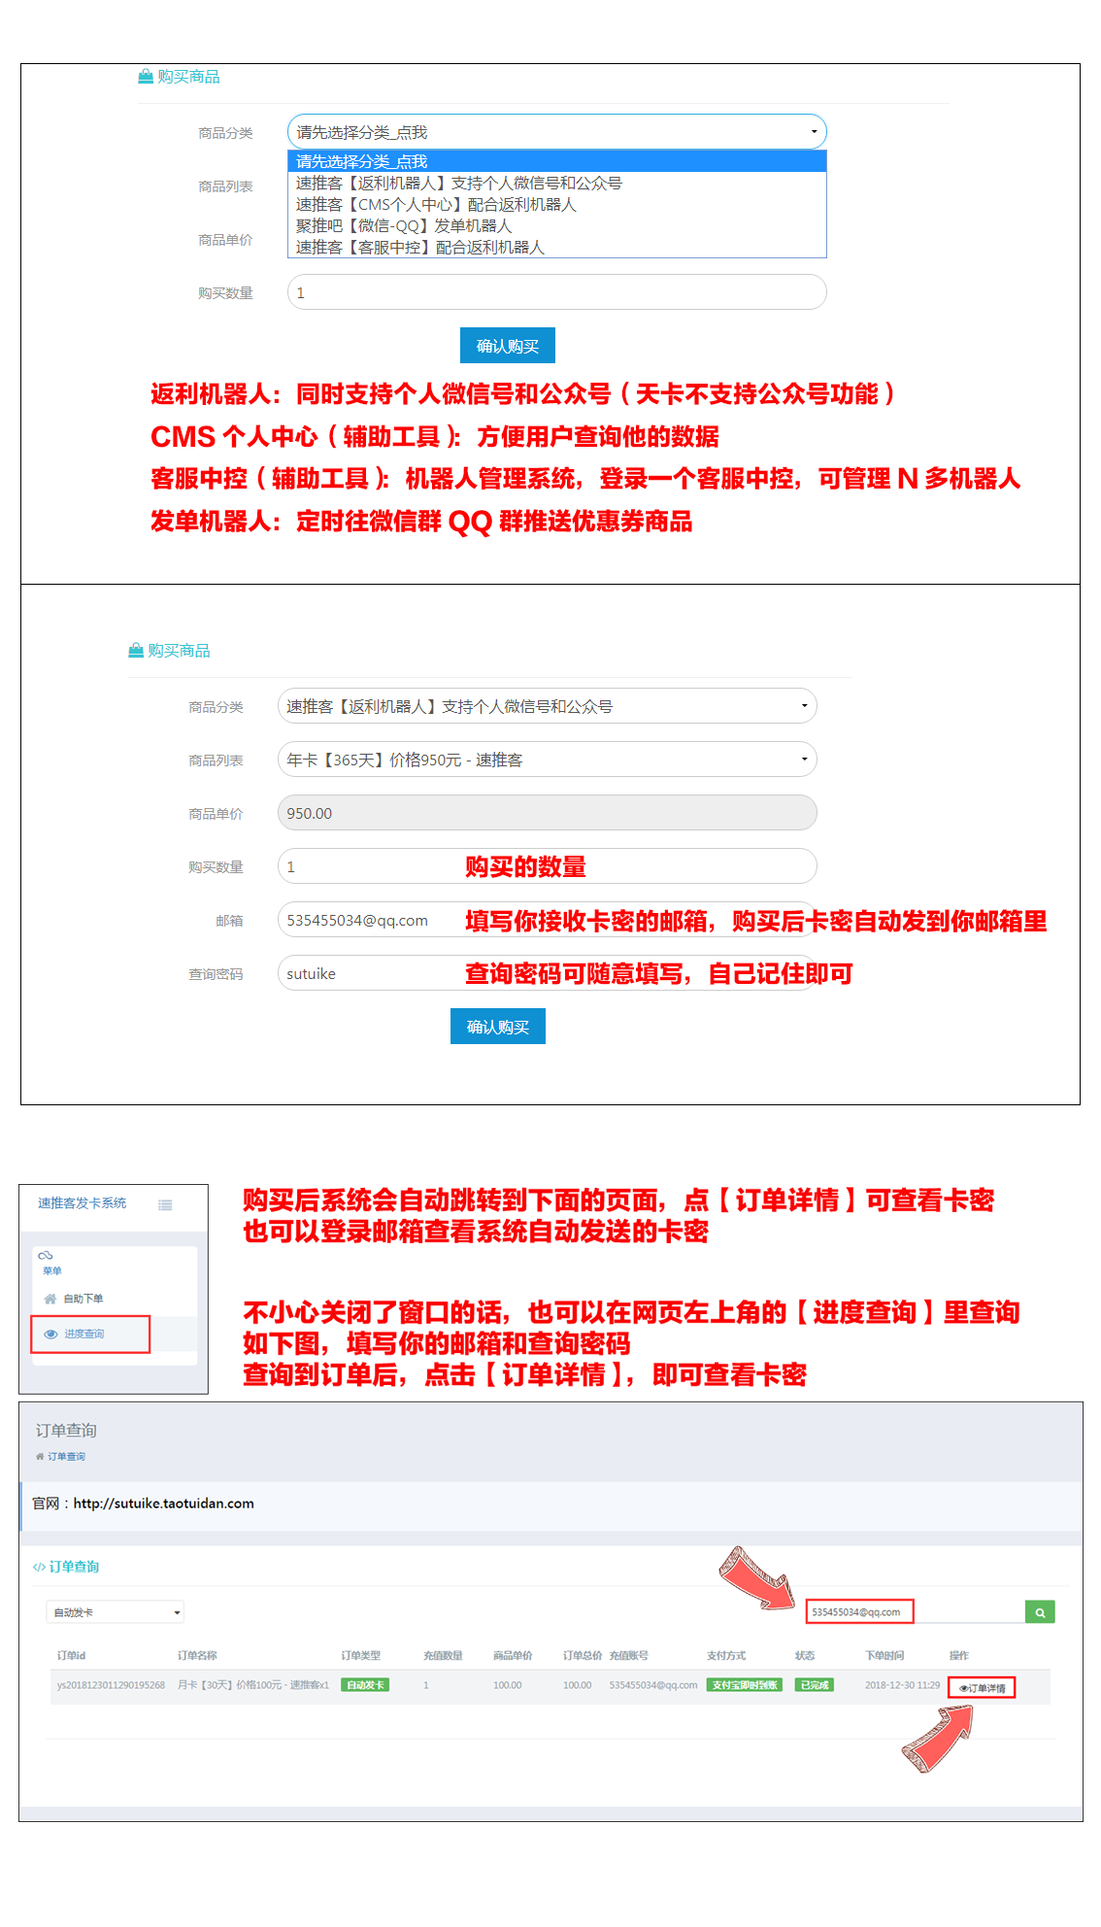Click the 购买数量 field in the top form
The image size is (1101, 1927).
click(x=556, y=292)
